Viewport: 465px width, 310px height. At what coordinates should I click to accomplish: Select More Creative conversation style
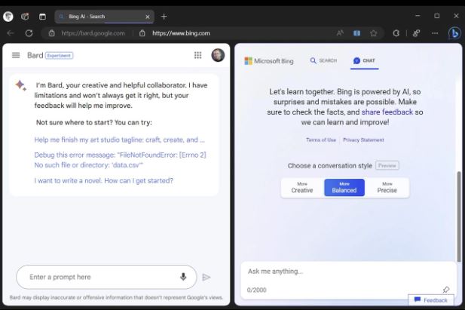click(302, 188)
